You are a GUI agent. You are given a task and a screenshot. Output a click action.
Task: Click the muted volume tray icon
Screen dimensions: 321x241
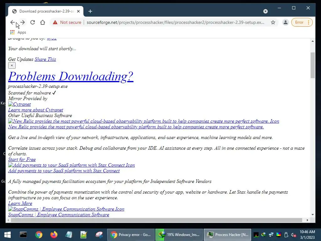(293, 235)
